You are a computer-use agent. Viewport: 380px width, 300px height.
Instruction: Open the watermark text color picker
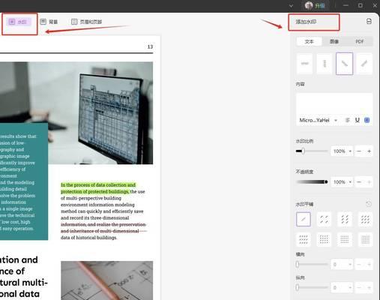[367, 120]
